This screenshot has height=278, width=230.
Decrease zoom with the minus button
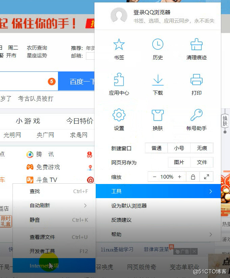[154, 177]
